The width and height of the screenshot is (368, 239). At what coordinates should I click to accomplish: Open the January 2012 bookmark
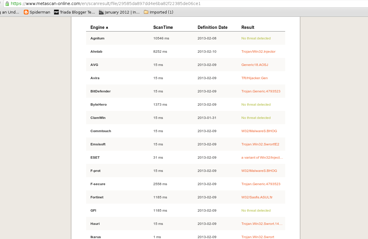119,12
